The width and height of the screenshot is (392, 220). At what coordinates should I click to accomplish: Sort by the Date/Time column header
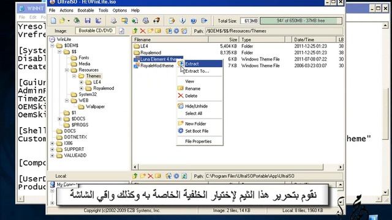pos(314,40)
